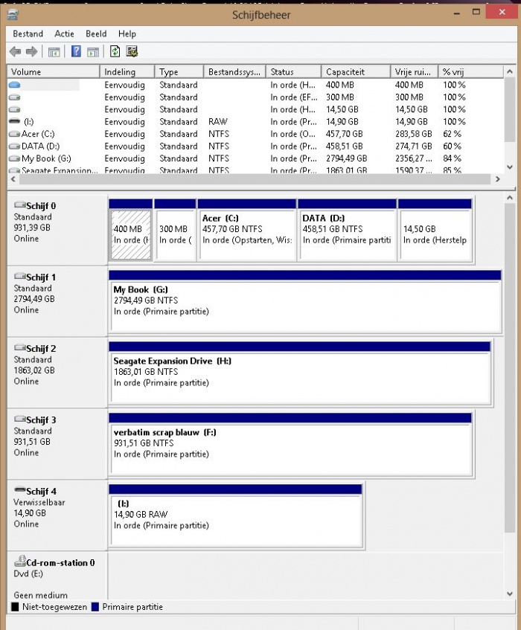Click the Schijf 1 disk icon
The width and height of the screenshot is (521, 630).
coord(19,277)
